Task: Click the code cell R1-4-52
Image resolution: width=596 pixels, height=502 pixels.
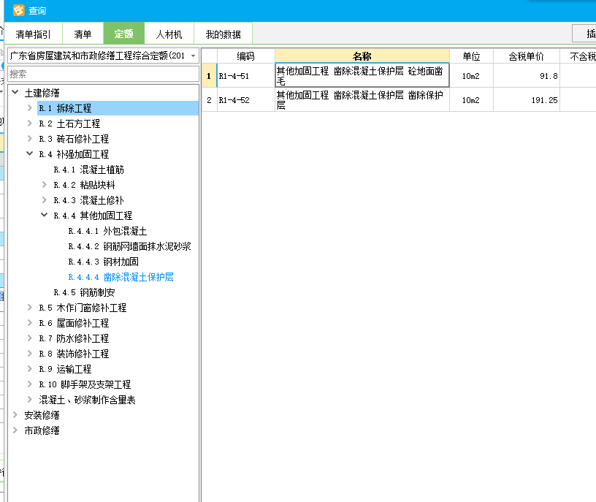Action: (245, 100)
